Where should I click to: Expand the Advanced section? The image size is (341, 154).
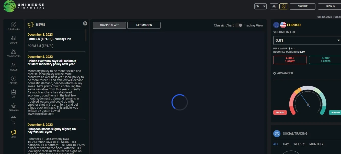tap(283, 73)
